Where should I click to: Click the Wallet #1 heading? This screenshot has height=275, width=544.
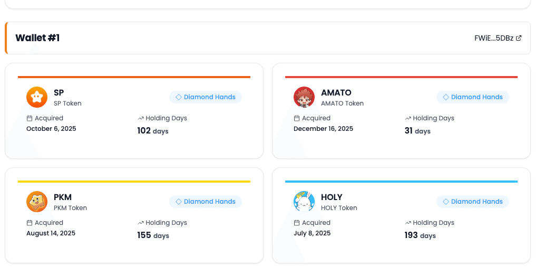click(37, 38)
